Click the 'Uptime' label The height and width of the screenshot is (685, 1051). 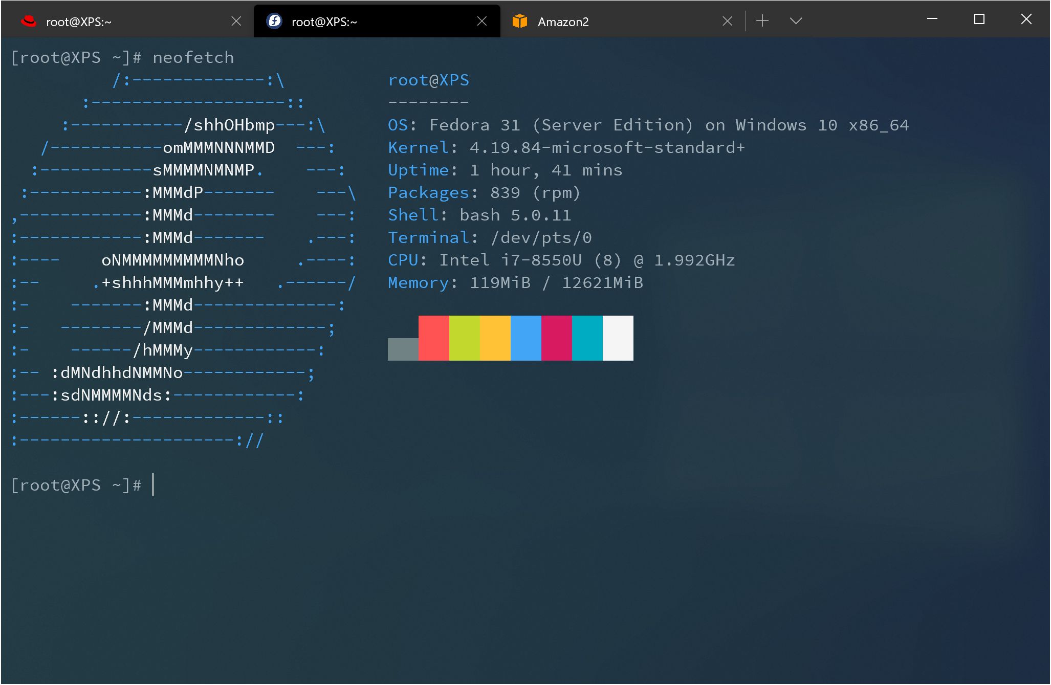pos(419,170)
